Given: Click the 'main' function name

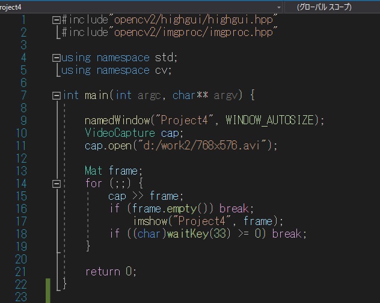Looking at the screenshot, I should [x=96, y=95].
